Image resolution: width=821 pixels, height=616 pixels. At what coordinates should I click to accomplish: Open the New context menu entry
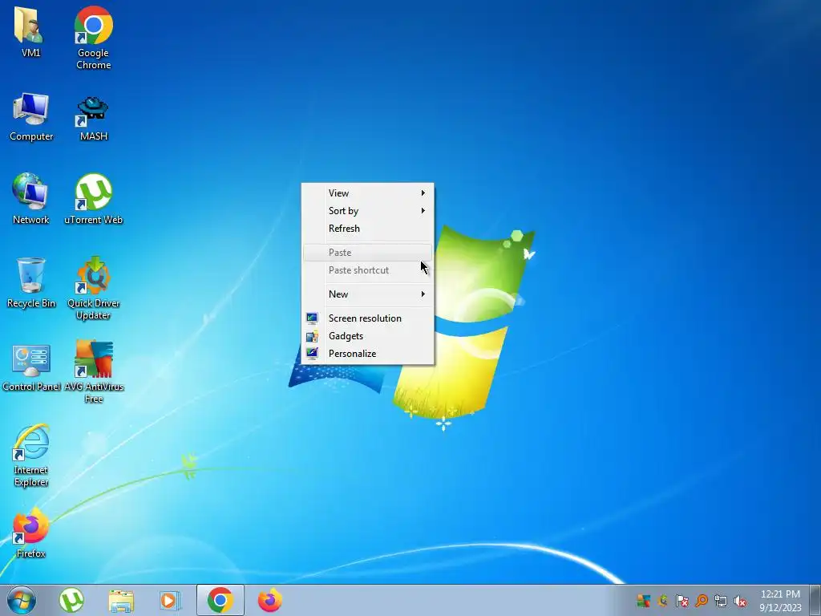tap(367, 294)
